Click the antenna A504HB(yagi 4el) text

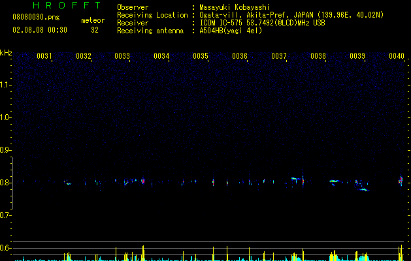tap(231, 31)
